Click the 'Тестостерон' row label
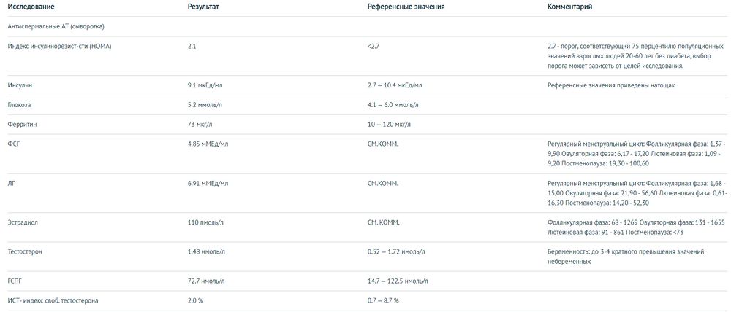 (x=25, y=251)
